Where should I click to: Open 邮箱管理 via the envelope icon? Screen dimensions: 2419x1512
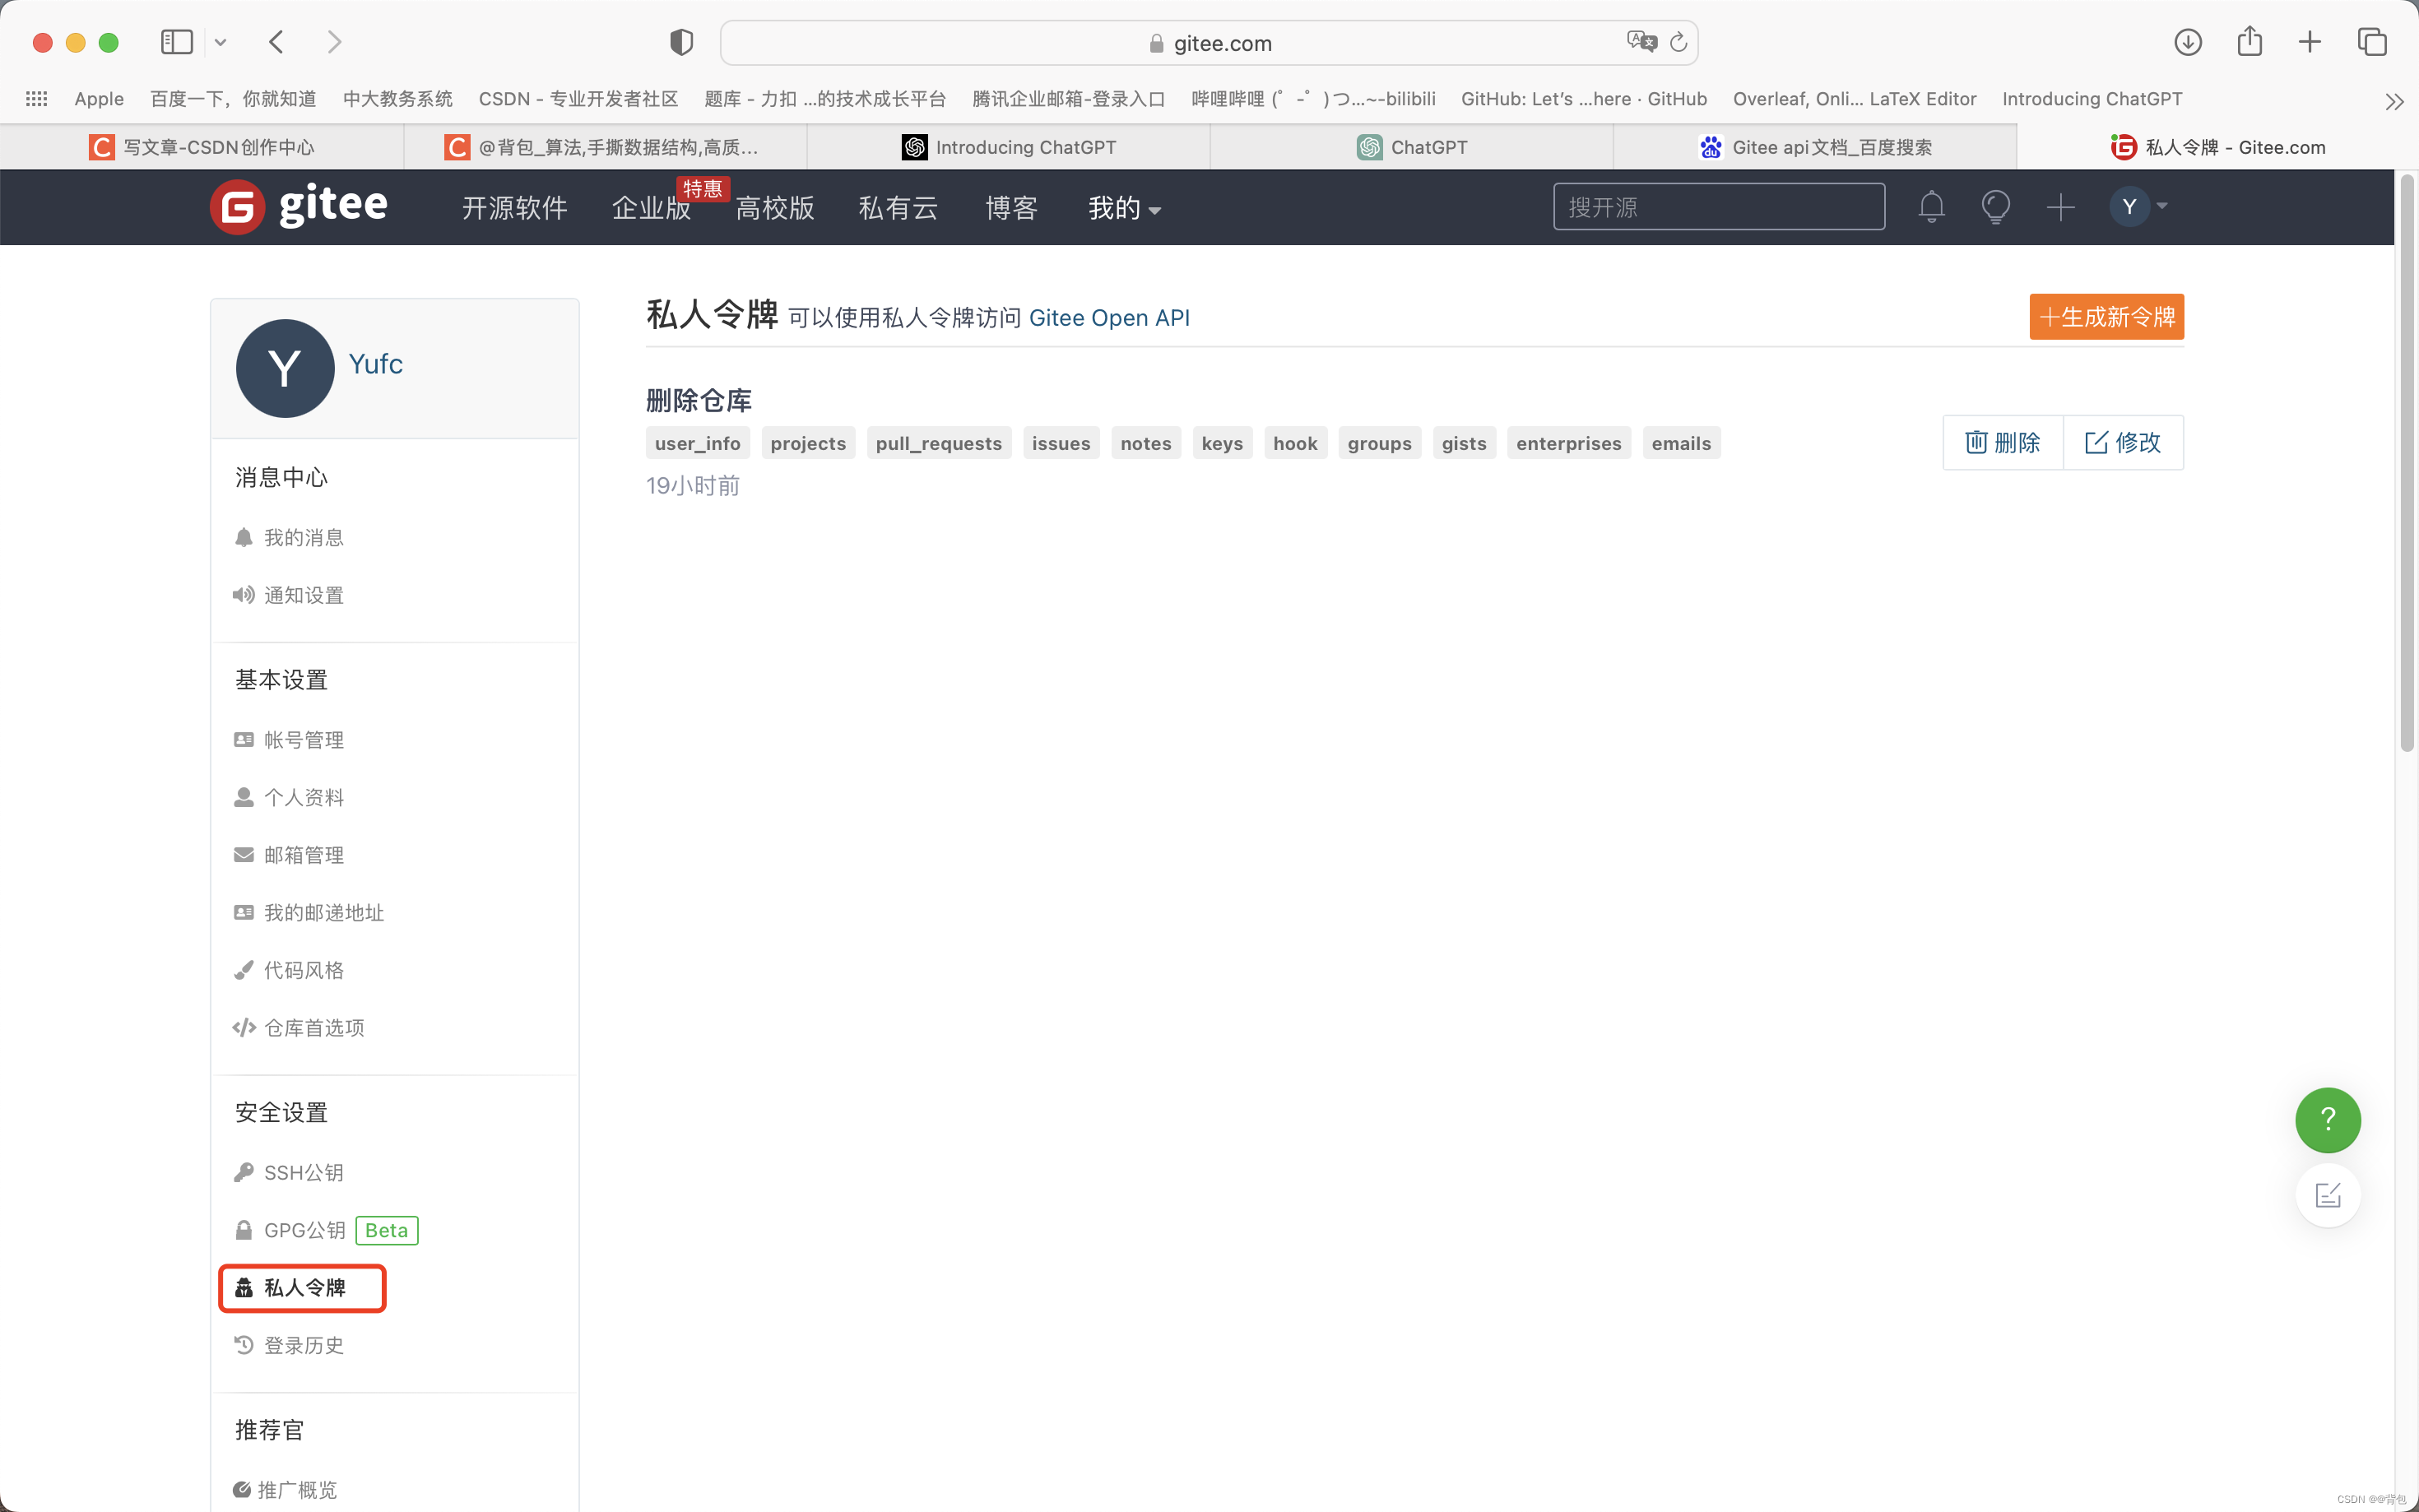pos(244,855)
